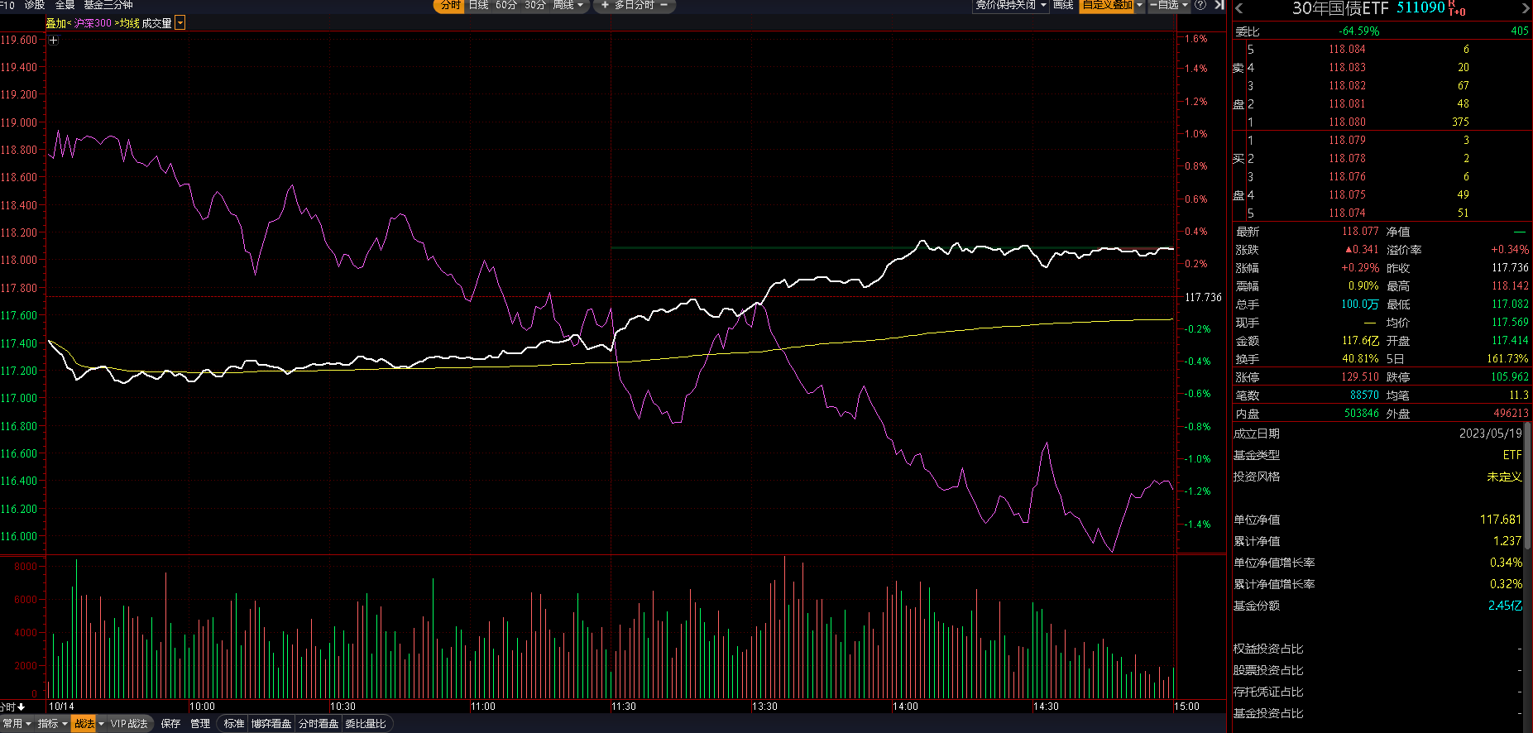Viewport: 1533px width, 733px height.
Task: Switch to the 日线 chart tab
Action: 478,5
